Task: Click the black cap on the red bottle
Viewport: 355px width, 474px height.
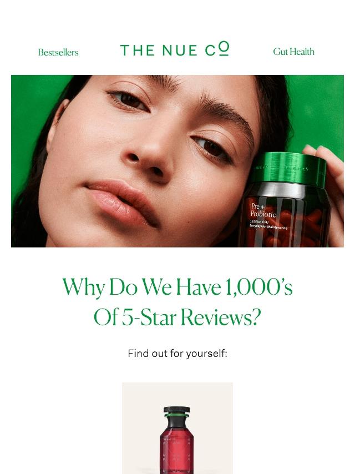Action: [x=177, y=410]
